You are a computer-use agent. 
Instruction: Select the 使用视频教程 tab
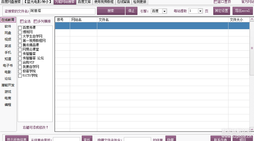tap(104, 2)
